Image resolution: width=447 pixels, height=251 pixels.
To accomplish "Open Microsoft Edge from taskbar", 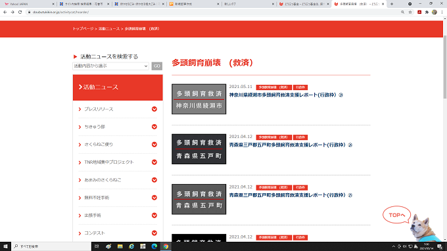I will [154, 246].
